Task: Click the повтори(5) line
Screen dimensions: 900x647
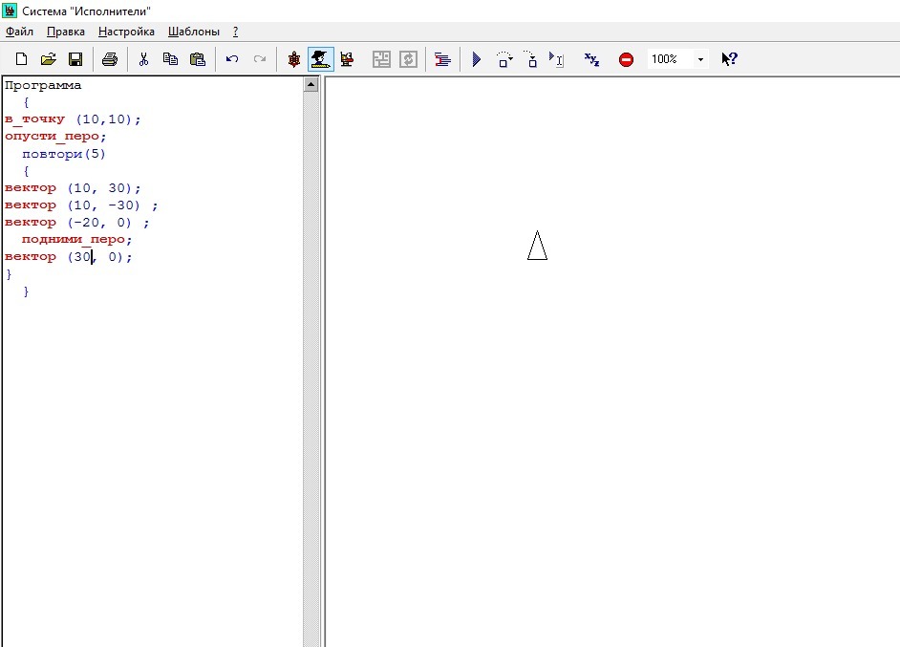Action: point(64,154)
